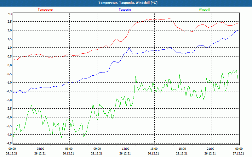Click the -4,5 y-axis value
Image resolution: width=252 pixels, height=157 pixels.
pos(9,143)
